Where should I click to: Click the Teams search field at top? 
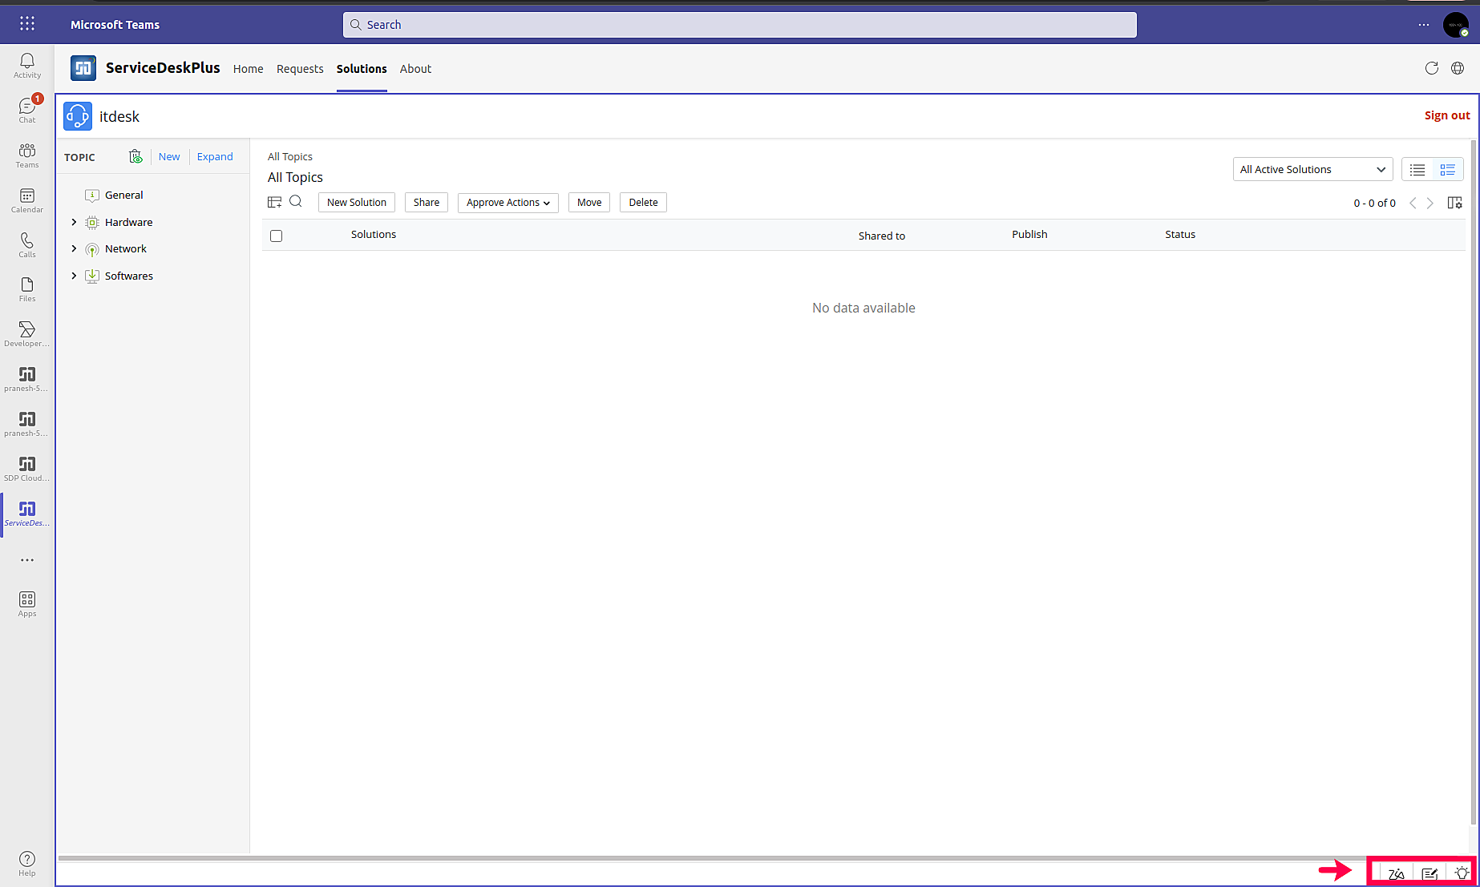click(738, 24)
